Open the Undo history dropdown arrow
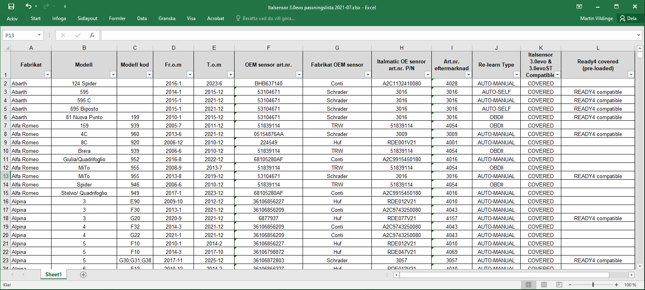Image resolution: width=645 pixels, height=290 pixels. 36,6
